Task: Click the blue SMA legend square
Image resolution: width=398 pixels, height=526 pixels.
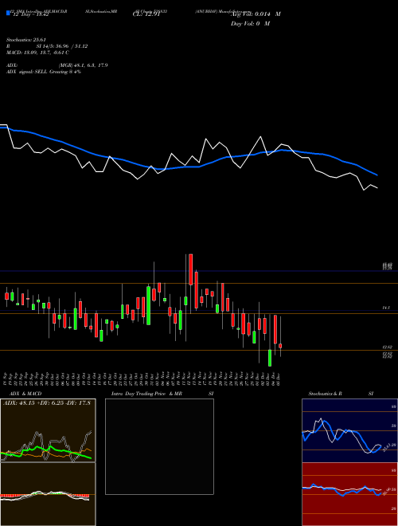Action: pyautogui.click(x=9, y=13)
